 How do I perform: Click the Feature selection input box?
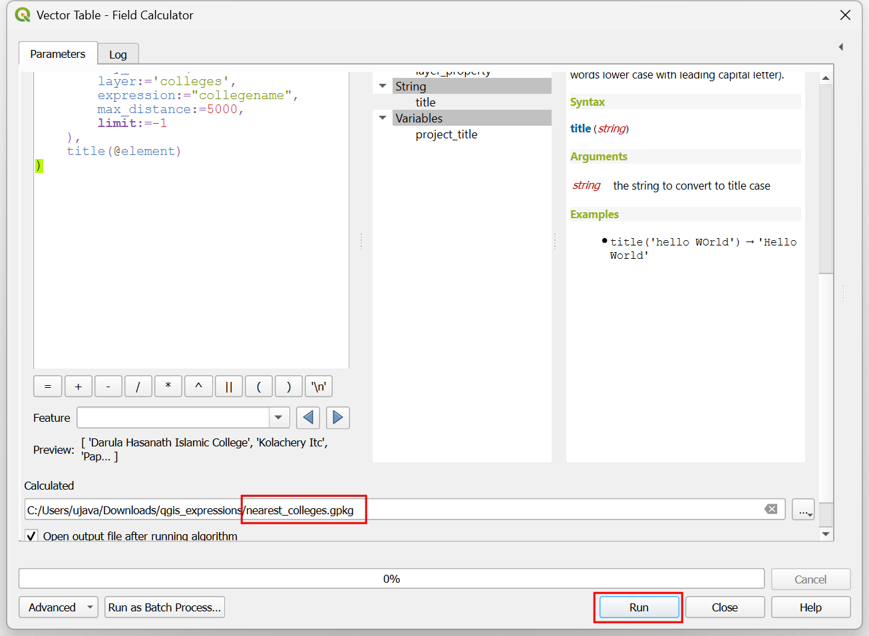pyautogui.click(x=173, y=418)
